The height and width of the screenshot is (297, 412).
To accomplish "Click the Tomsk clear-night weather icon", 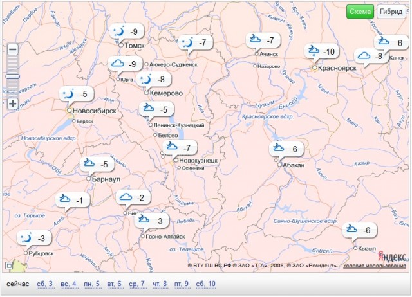I will pos(118,32).
